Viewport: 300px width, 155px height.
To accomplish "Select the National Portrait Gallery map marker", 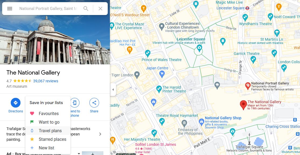I will click(248, 86).
